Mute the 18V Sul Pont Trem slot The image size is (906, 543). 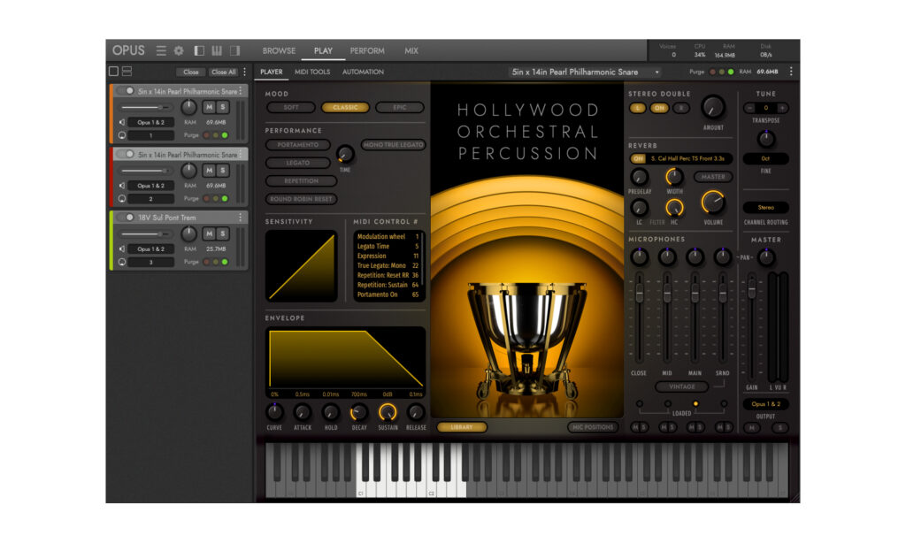click(x=209, y=233)
